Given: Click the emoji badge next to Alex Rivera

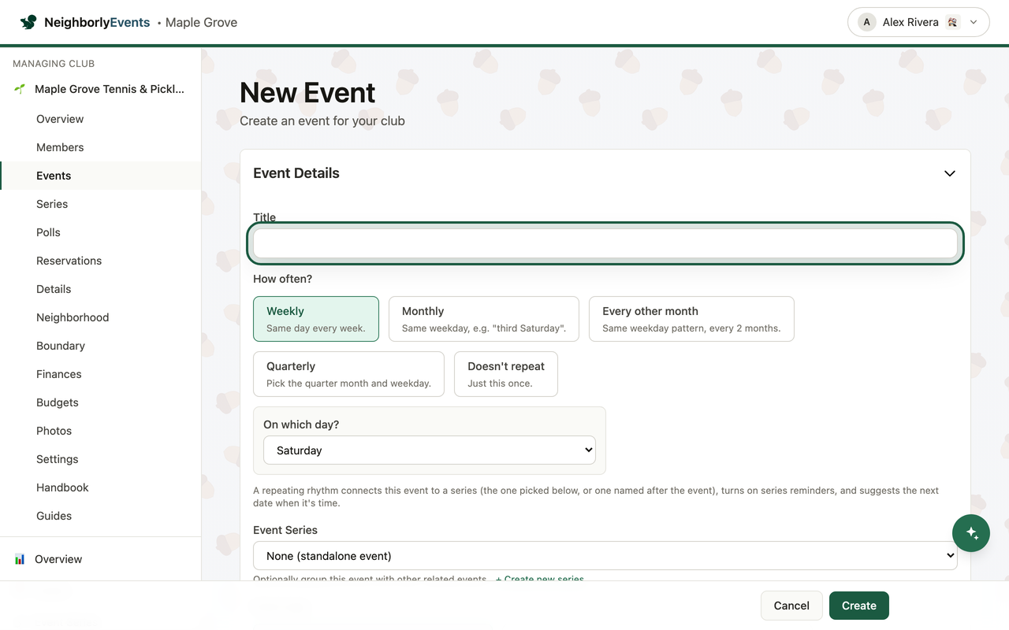Looking at the screenshot, I should [x=952, y=22].
